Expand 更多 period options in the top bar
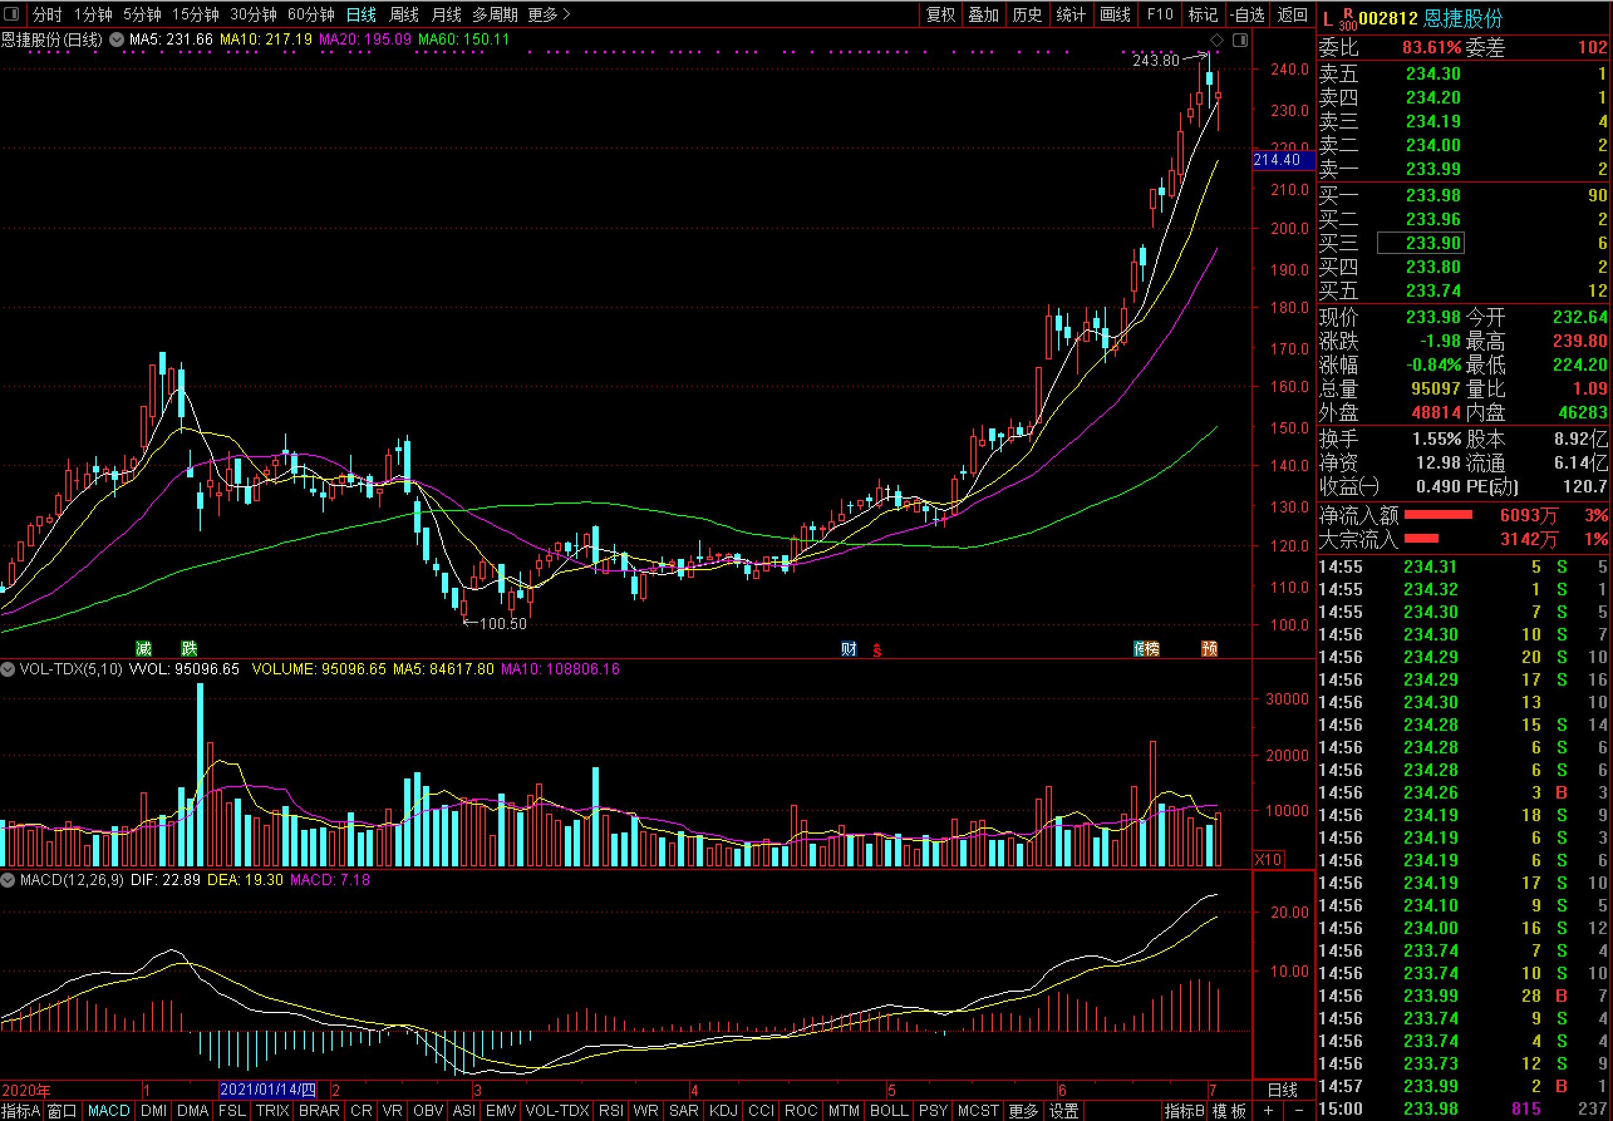1613x1121 pixels. pos(549,15)
